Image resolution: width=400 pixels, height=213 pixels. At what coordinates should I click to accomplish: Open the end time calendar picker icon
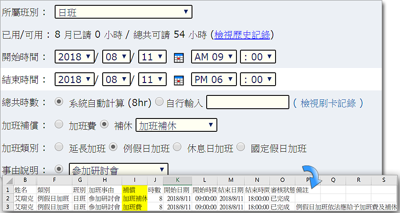click(x=179, y=80)
